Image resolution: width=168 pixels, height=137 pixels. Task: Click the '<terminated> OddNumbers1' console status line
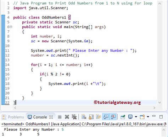[x=84, y=124]
